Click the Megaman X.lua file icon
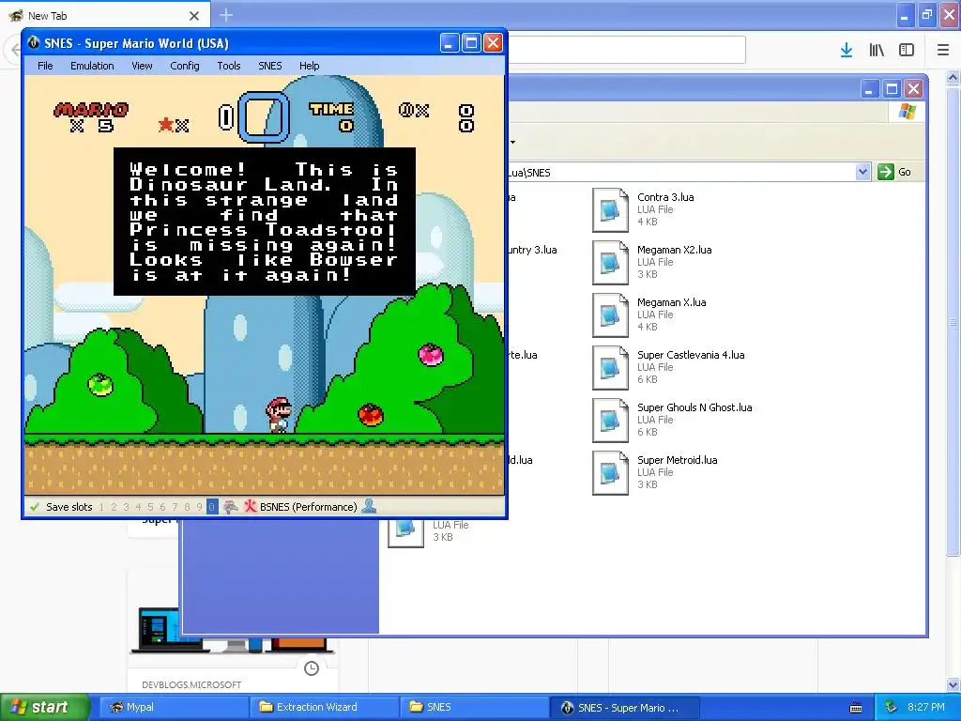 610,315
